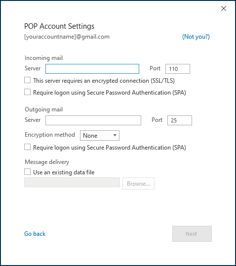Click the Incoming mail section label

(x=43, y=58)
